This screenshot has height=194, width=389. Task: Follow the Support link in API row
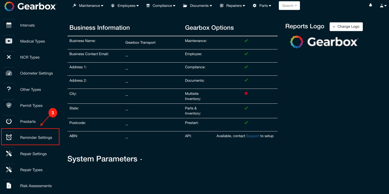[x=253, y=136]
